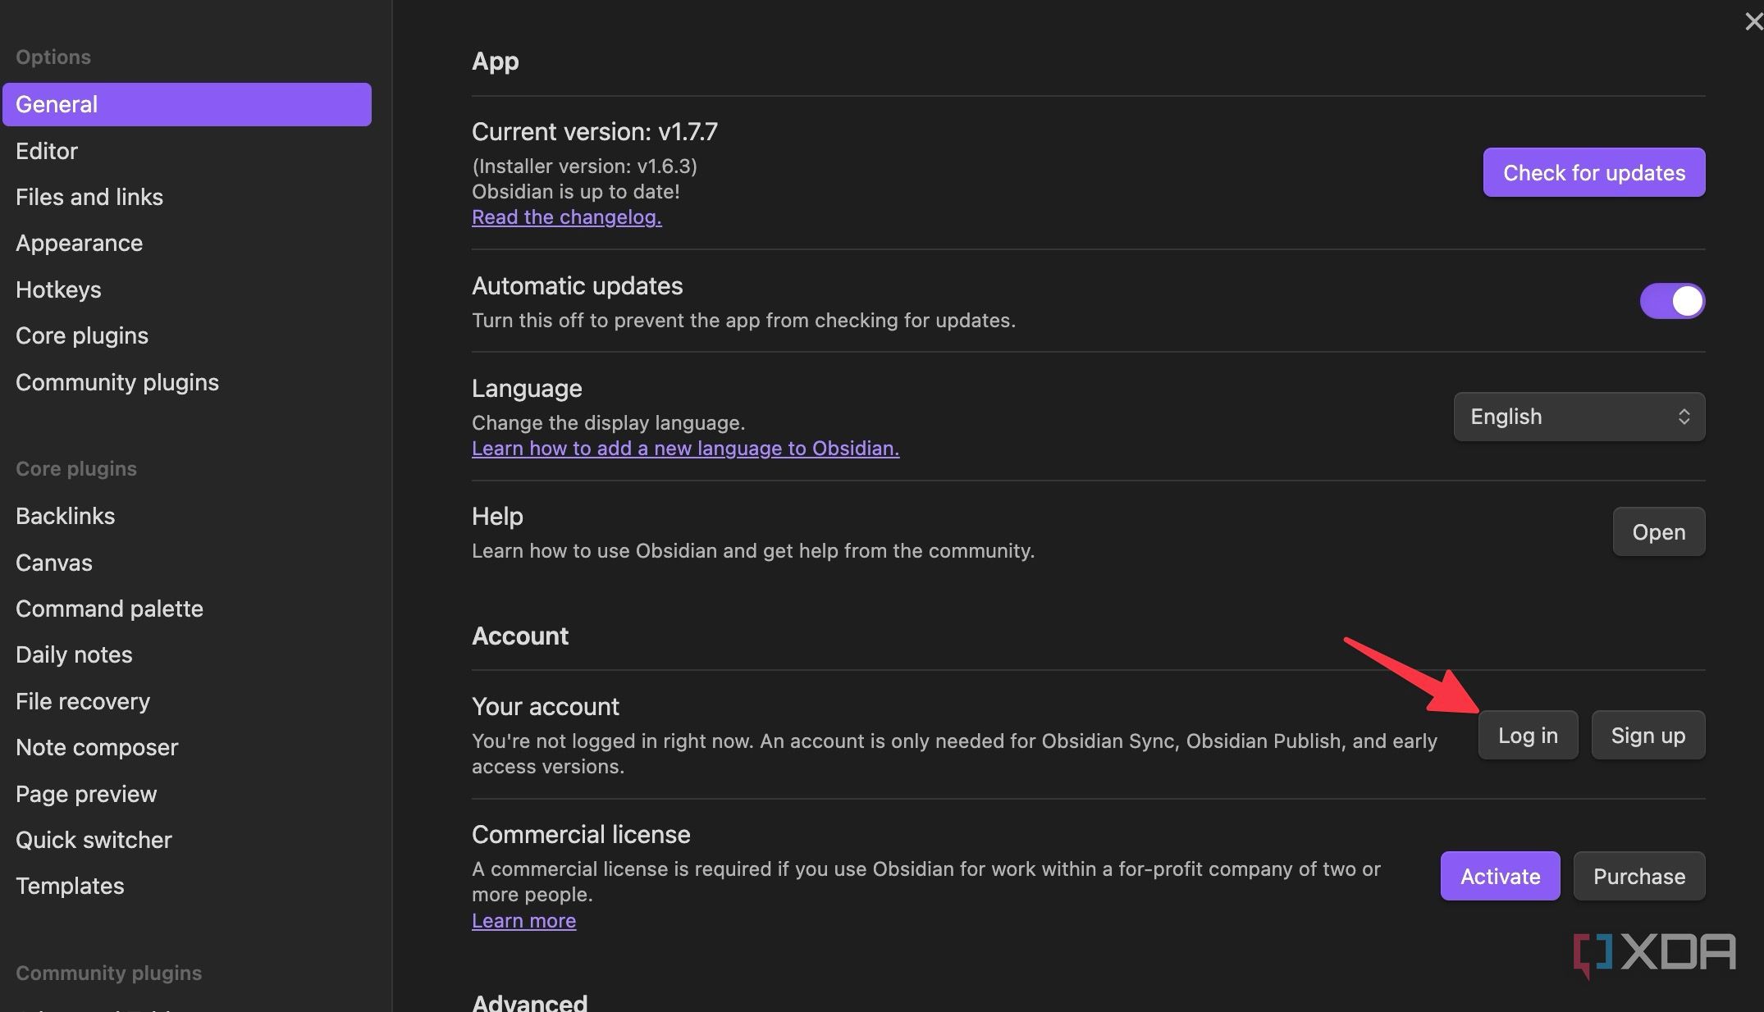Toggle the Automatic updates switch
Viewport: 1764px width, 1012px height.
pyautogui.click(x=1671, y=301)
